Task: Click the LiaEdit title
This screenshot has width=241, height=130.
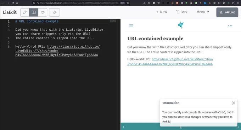Action: [x=10, y=12]
